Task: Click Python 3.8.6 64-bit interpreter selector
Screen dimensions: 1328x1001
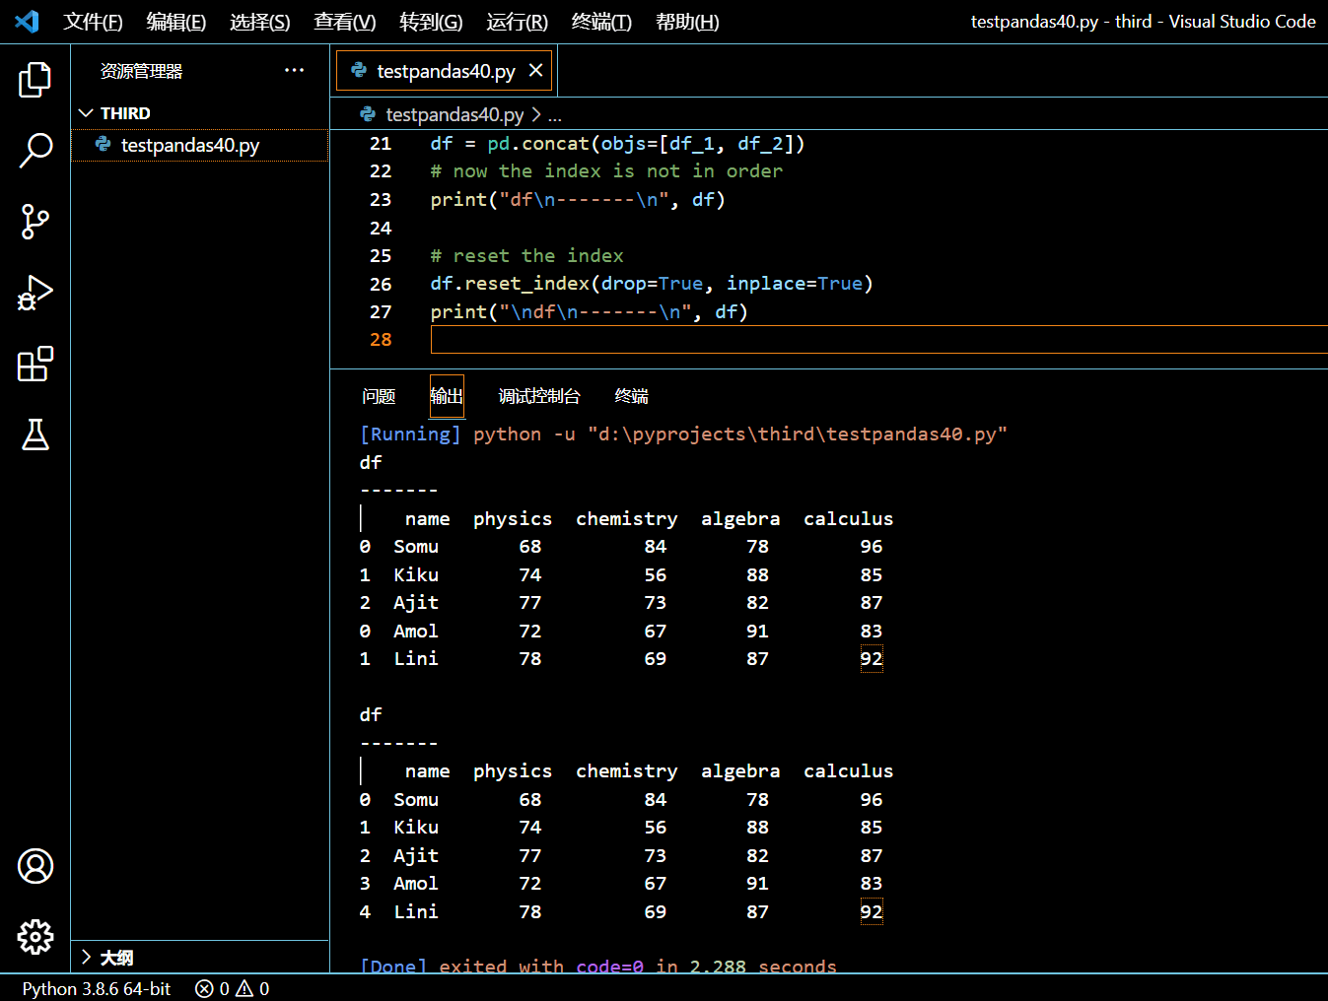Action: [97, 988]
